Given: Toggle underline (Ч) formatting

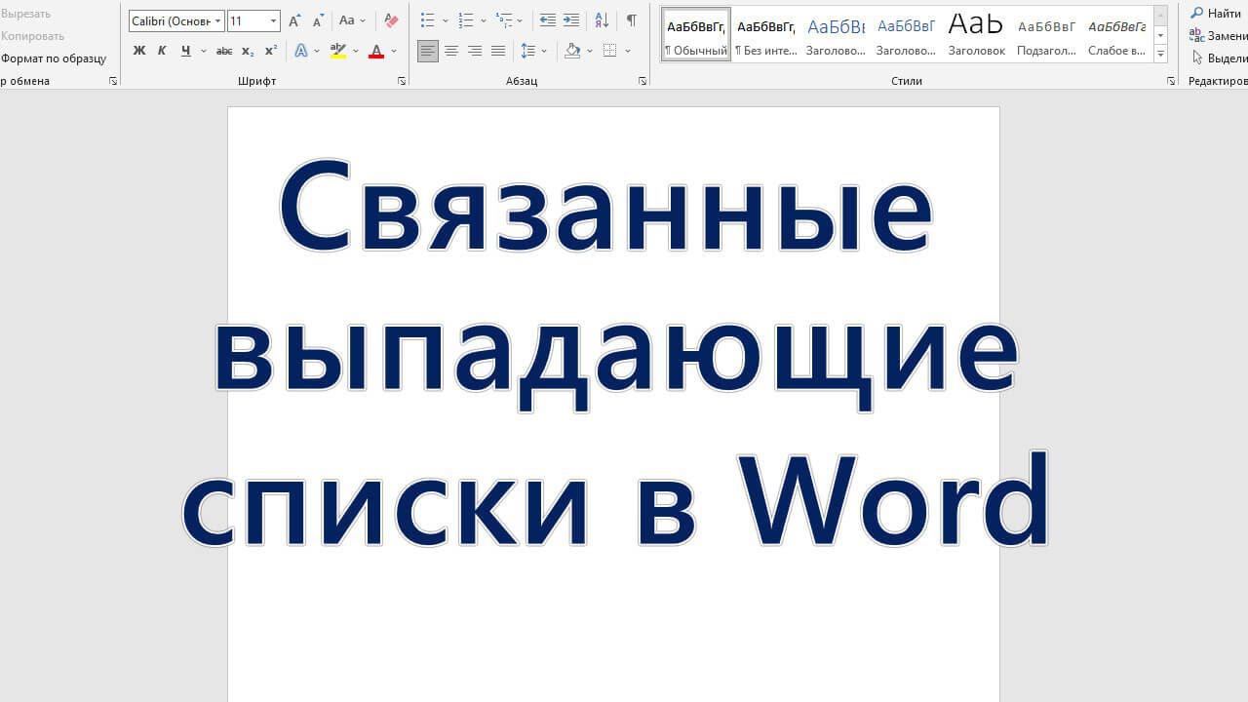Looking at the screenshot, I should 185,51.
